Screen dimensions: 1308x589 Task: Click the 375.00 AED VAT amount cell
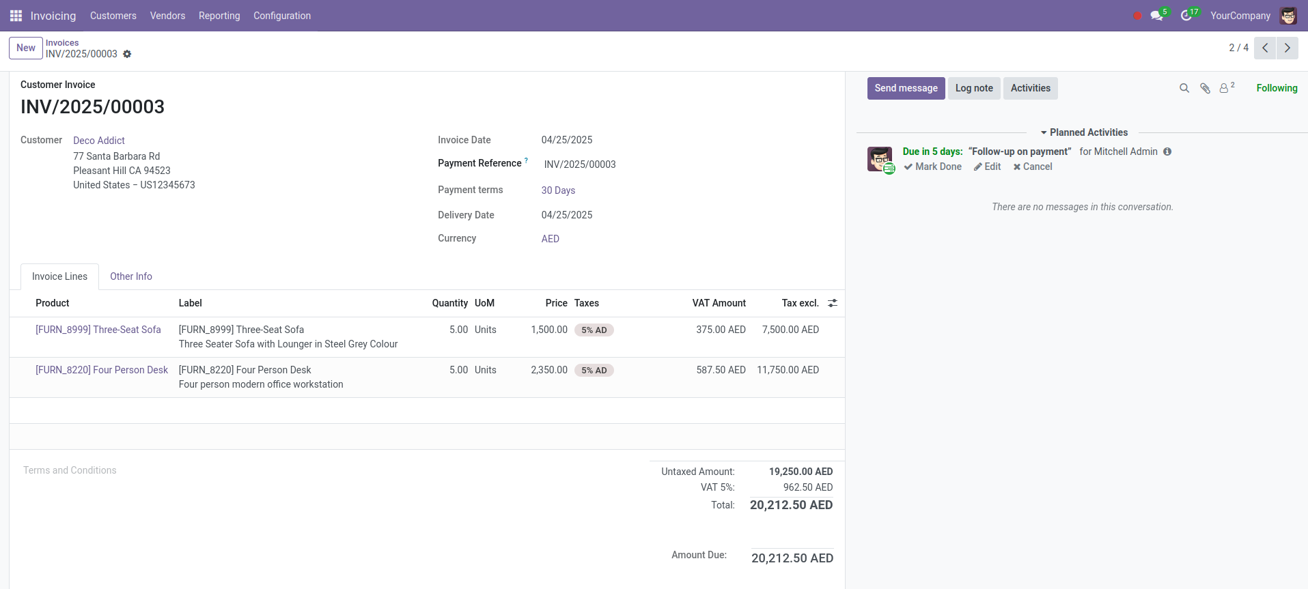721,330
